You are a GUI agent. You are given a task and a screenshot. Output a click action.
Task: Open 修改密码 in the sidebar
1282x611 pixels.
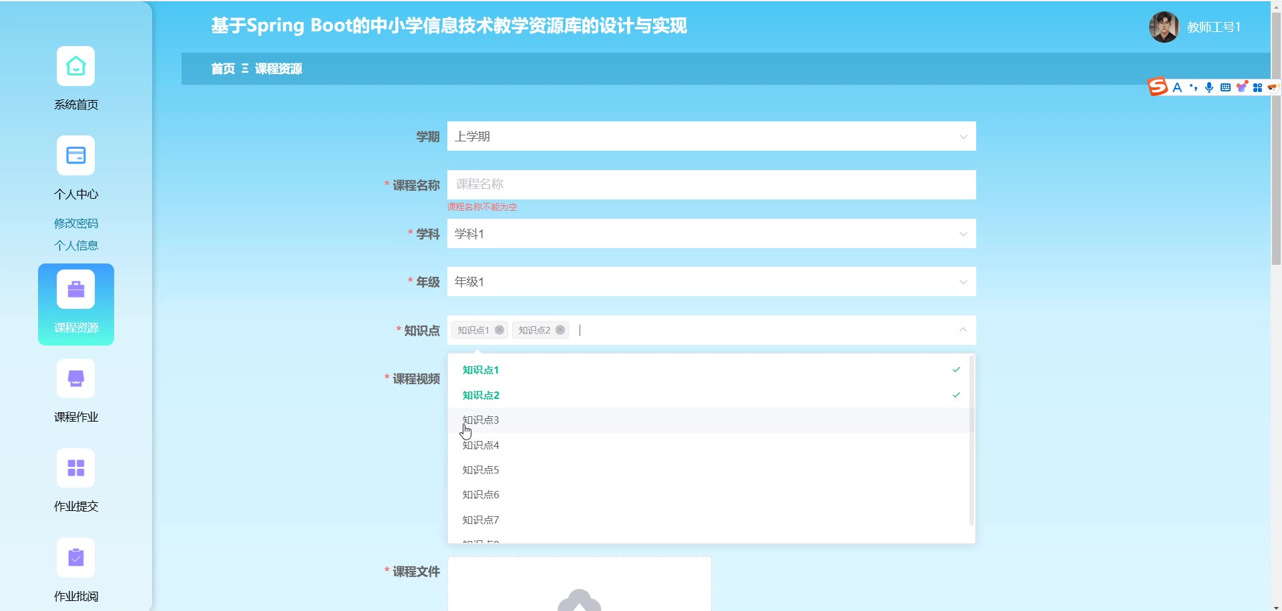point(76,223)
